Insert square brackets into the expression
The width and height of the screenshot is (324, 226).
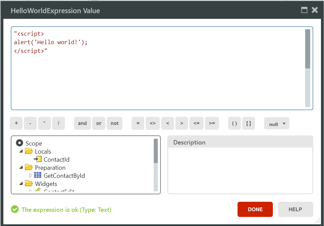click(249, 123)
